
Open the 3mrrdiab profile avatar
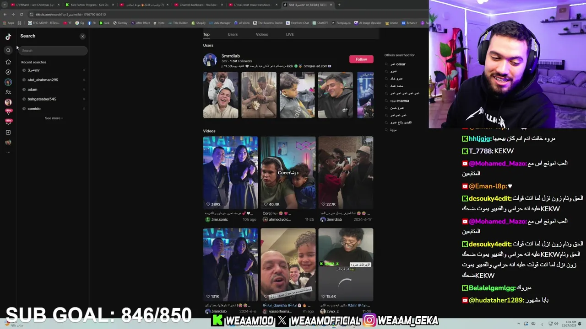(210, 60)
